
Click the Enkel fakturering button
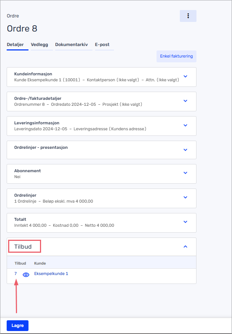(176, 56)
